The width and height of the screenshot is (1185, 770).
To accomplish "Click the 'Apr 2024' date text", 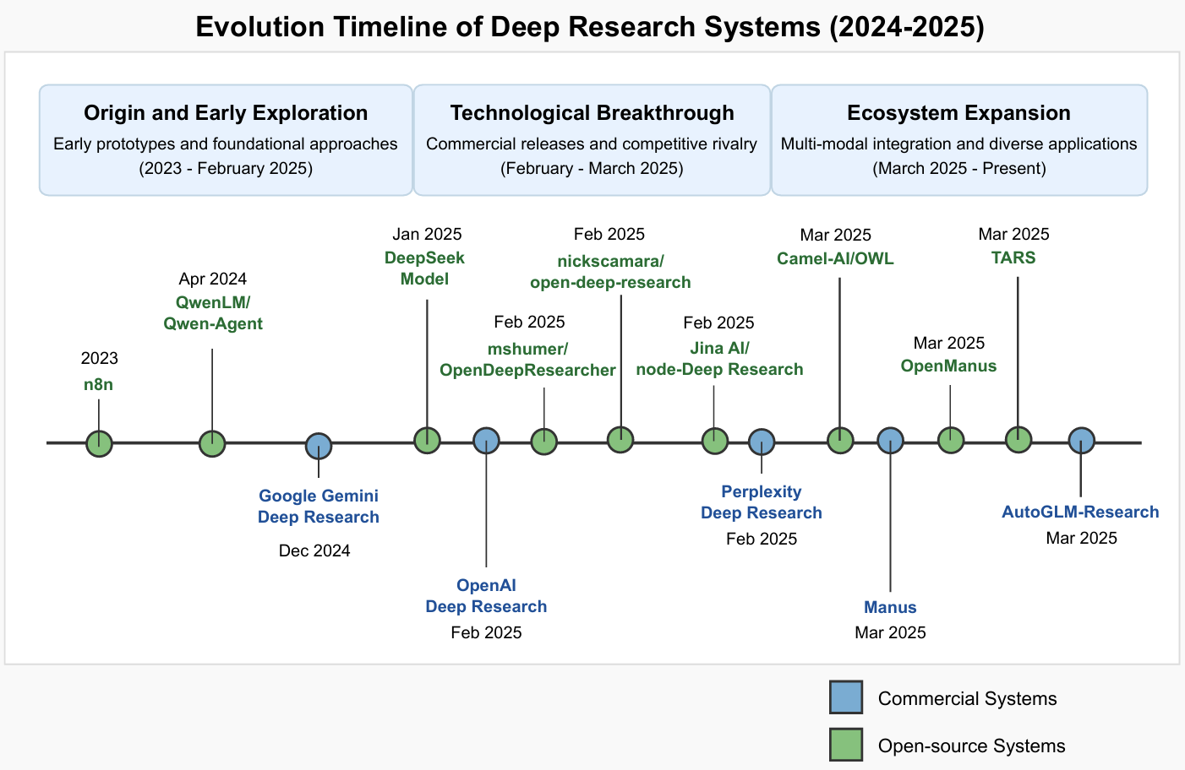I will click(x=213, y=279).
